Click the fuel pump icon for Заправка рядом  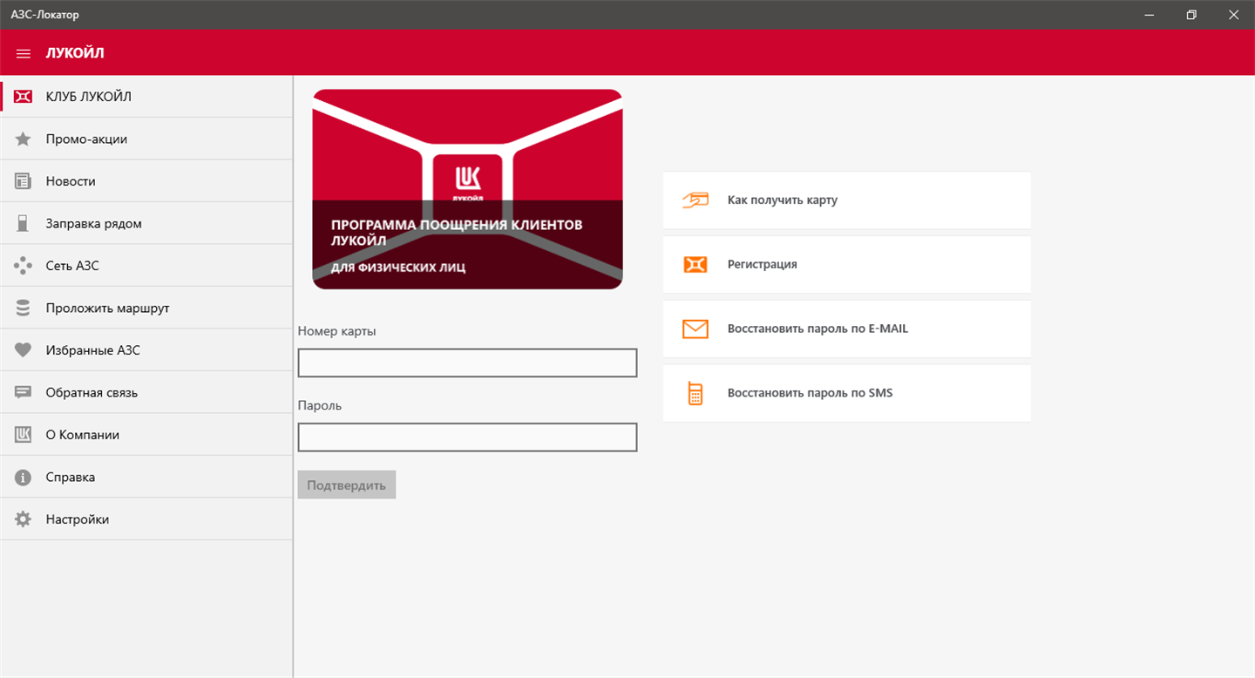point(24,224)
